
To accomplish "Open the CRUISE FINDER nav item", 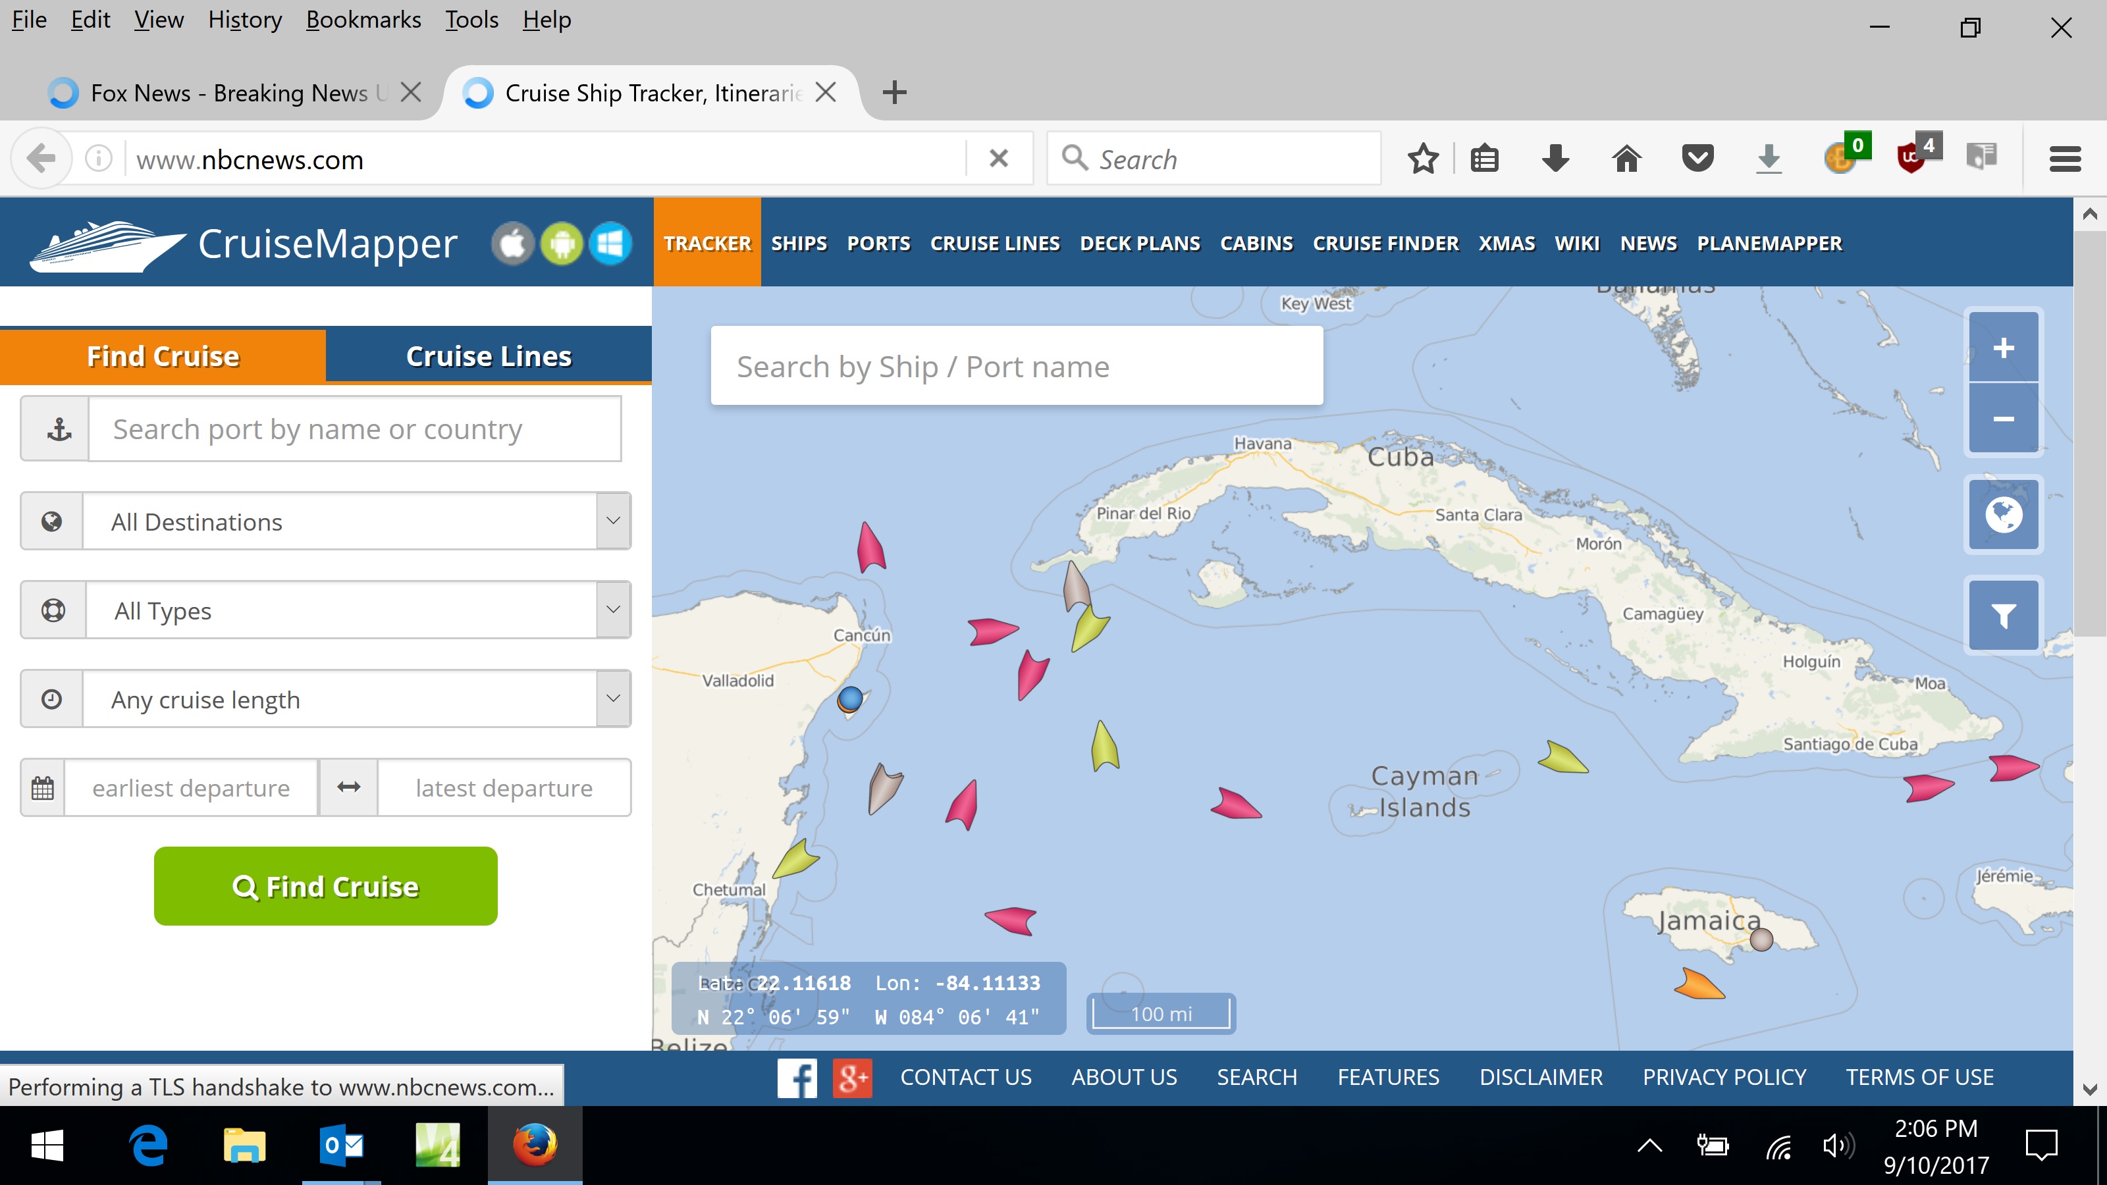I will click(x=1385, y=243).
